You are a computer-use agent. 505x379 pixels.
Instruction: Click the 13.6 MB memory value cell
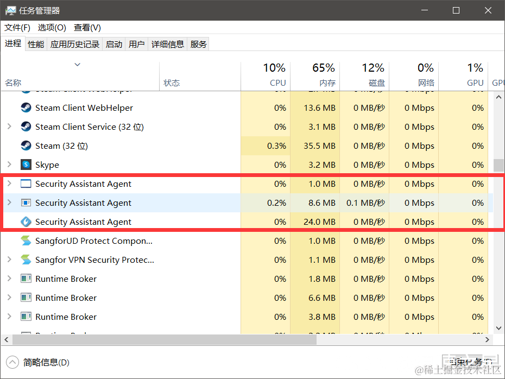315,108
